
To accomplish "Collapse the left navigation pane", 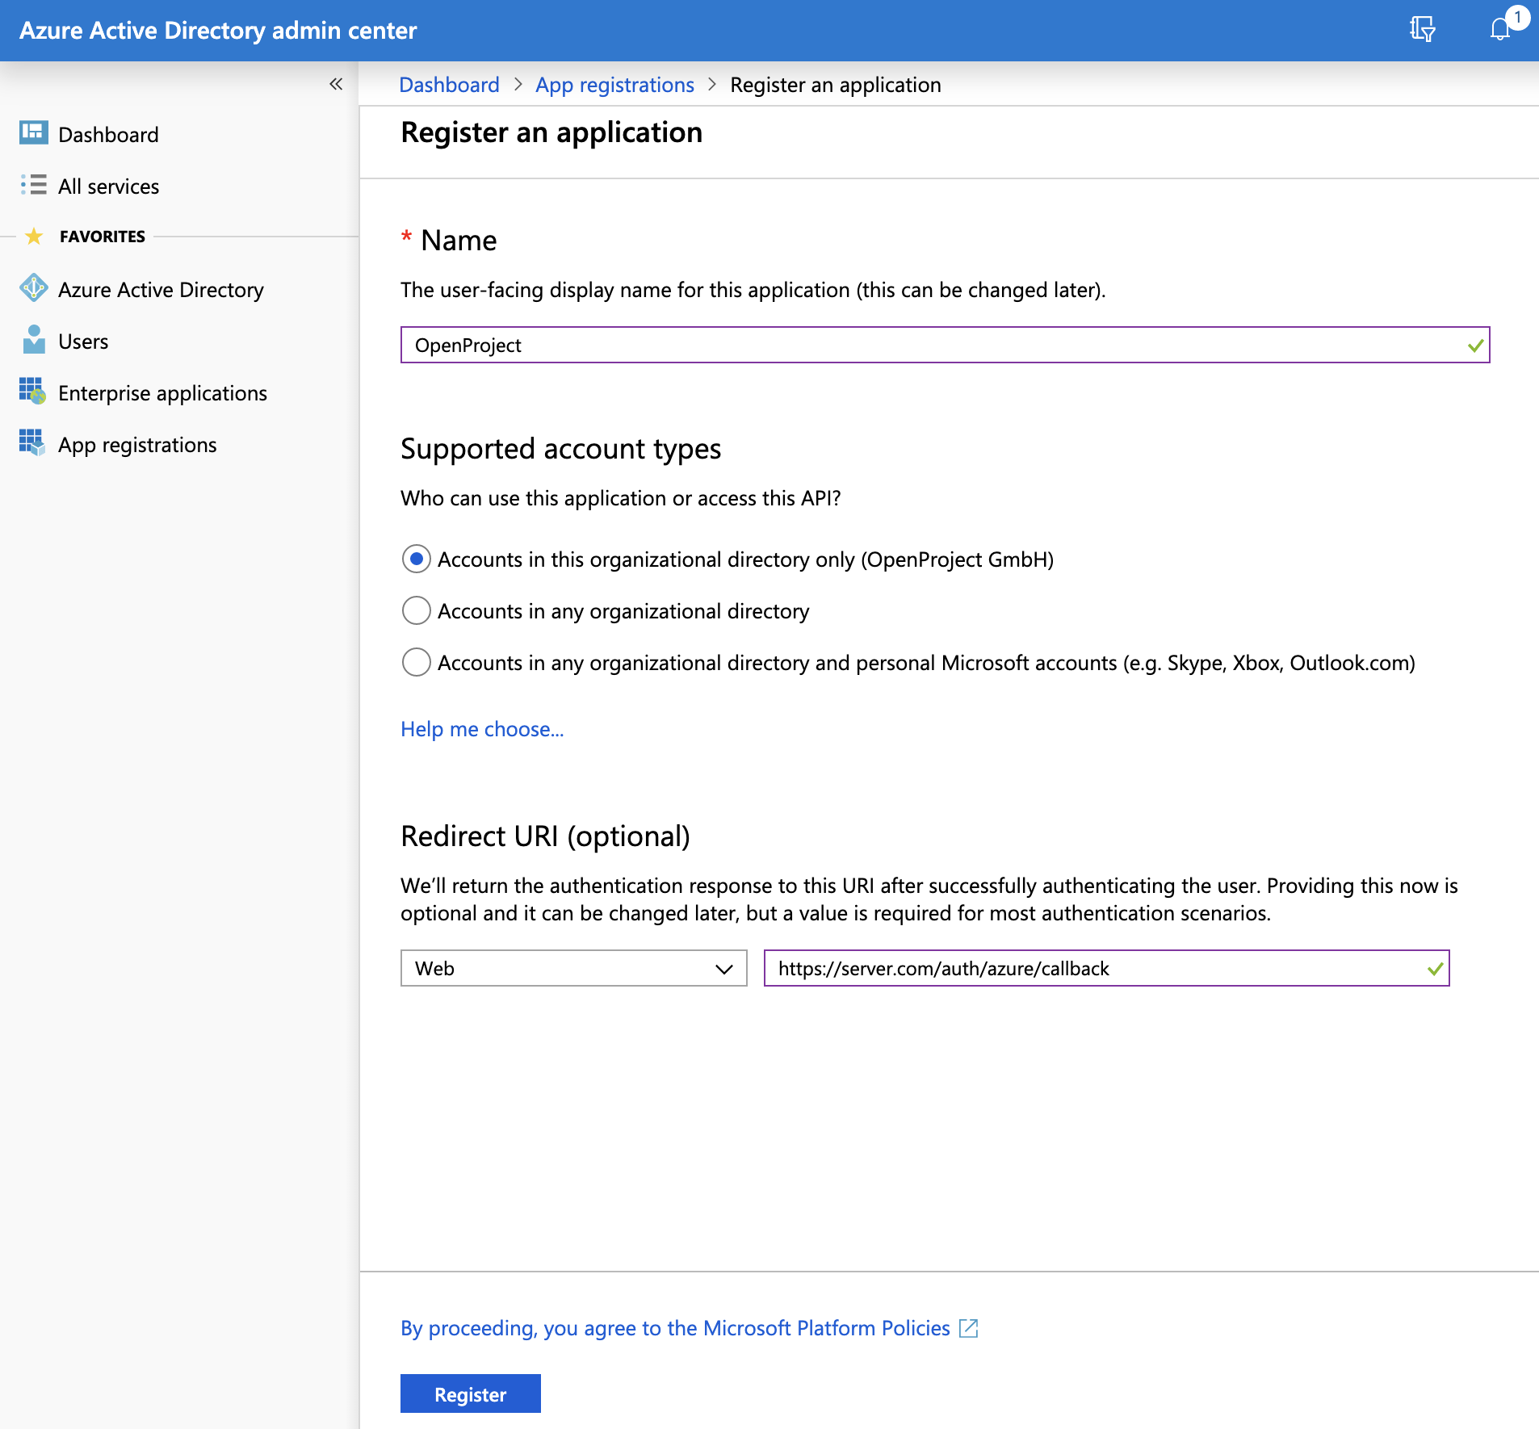I will point(336,84).
